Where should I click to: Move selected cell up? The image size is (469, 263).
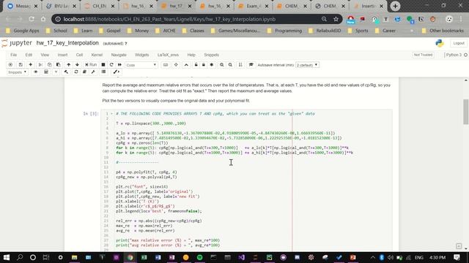click(x=68, y=65)
